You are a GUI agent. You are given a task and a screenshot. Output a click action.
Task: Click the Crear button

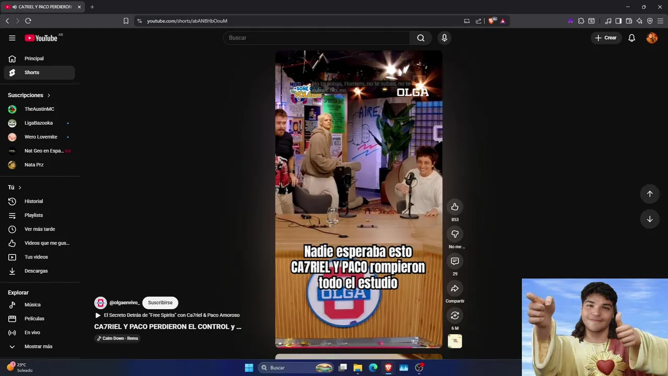605,38
